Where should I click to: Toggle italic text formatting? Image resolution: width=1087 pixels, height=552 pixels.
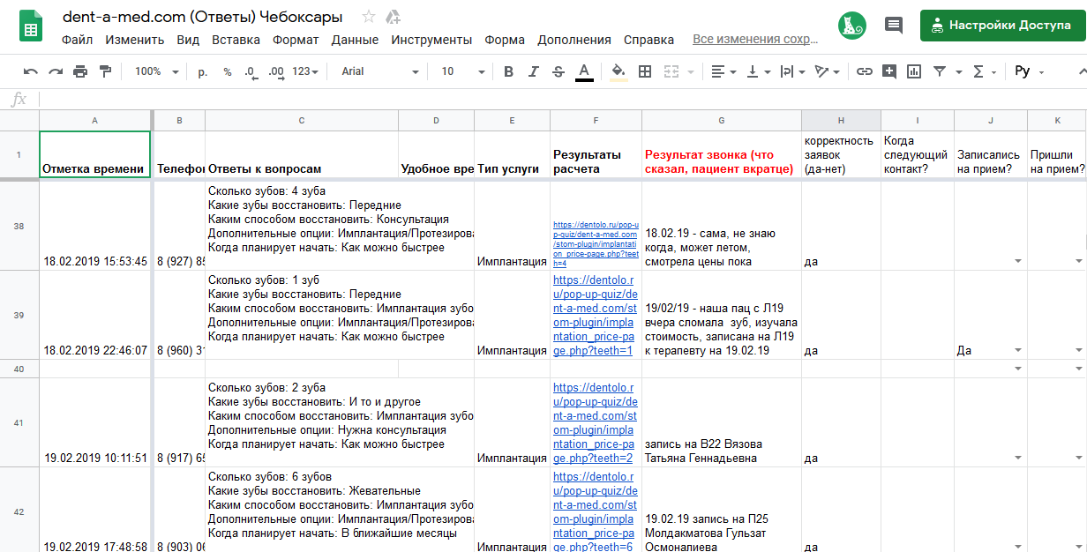pyautogui.click(x=533, y=71)
